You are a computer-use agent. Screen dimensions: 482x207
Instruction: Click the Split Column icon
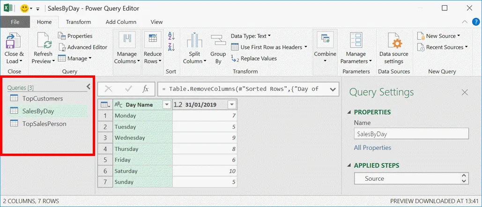tap(194, 41)
